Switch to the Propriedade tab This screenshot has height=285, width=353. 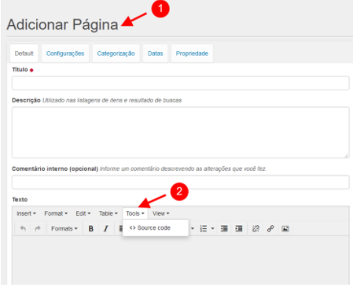192,54
